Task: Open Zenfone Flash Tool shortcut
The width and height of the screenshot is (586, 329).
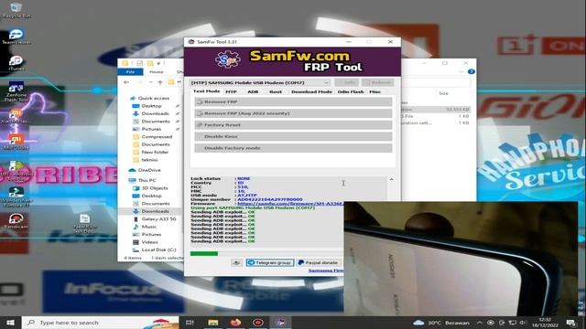Action: [16, 91]
